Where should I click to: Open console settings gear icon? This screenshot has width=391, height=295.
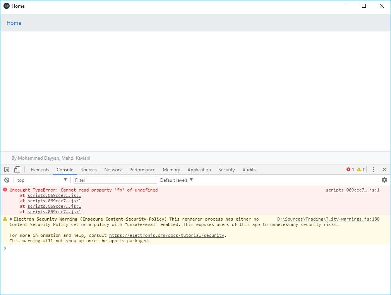[x=384, y=180]
